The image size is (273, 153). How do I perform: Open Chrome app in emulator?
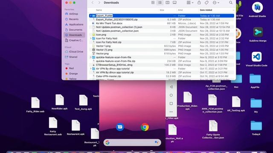(x=145, y=127)
